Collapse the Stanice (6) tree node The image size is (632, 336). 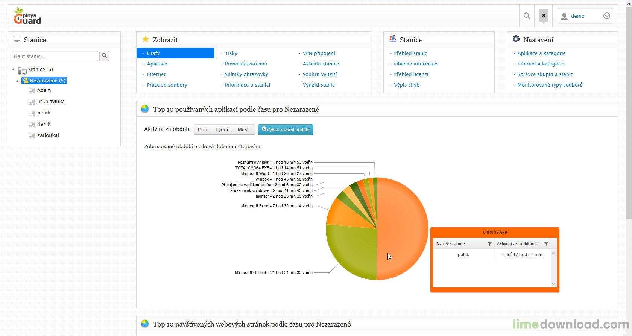[13, 70]
